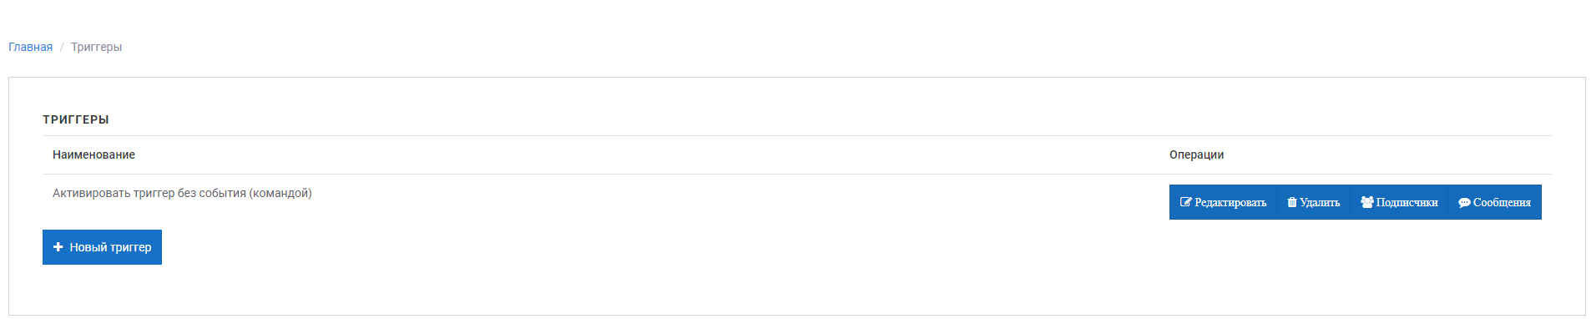Click the breadcrumb slash separator
Screen dimensions: 1591x319
click(62, 47)
